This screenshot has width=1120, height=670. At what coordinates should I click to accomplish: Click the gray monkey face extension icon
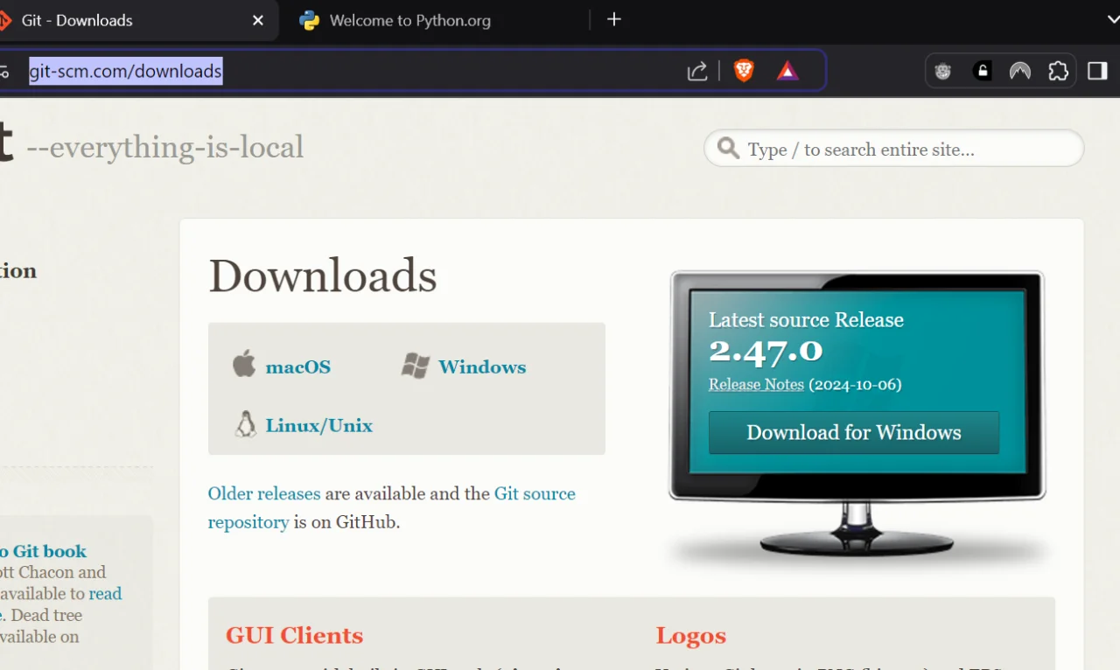click(943, 71)
